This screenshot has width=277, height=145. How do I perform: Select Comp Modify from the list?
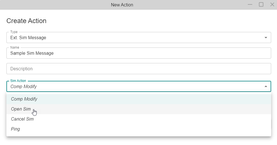(x=24, y=99)
